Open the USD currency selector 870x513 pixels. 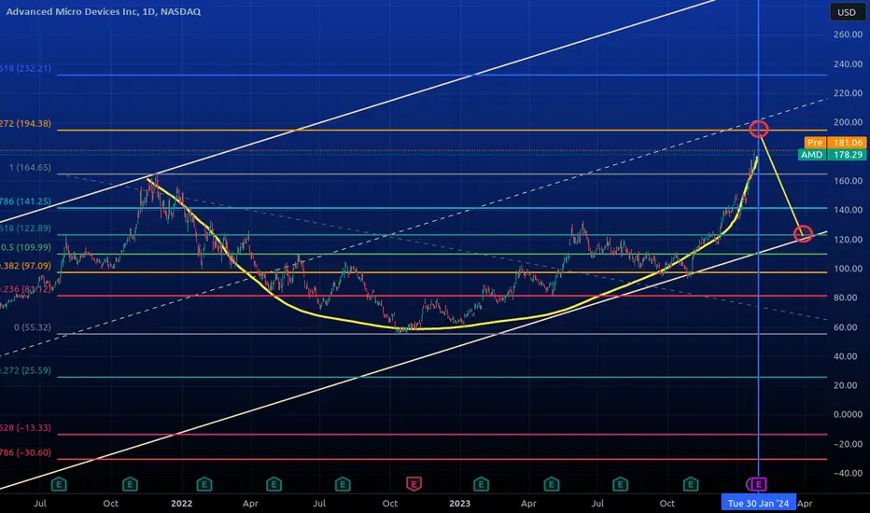(848, 12)
